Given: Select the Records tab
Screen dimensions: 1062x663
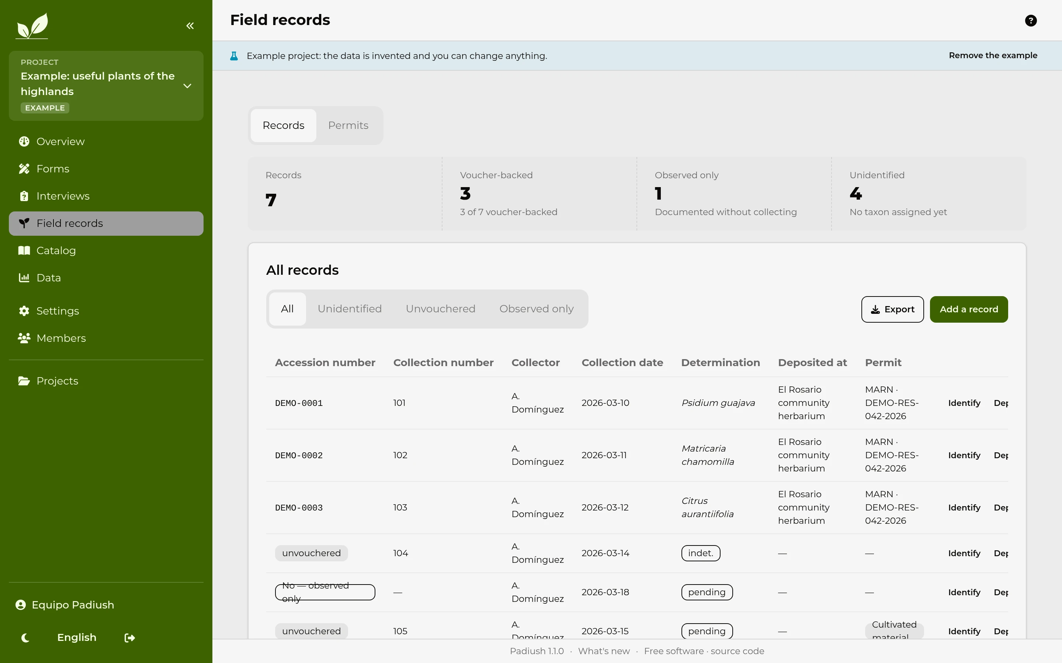Looking at the screenshot, I should pos(284,125).
